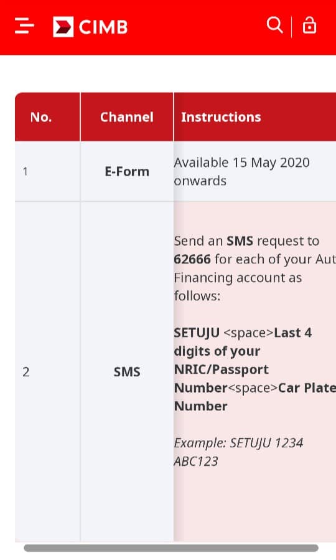Open the search magnifier icon
Screen dimensions: 336x560
point(274,25)
